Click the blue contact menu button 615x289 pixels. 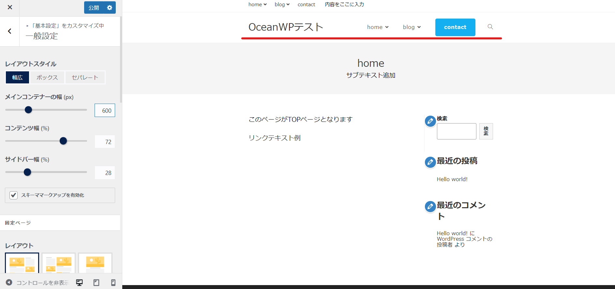(x=455, y=27)
